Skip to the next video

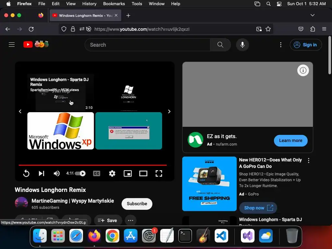(x=41, y=174)
